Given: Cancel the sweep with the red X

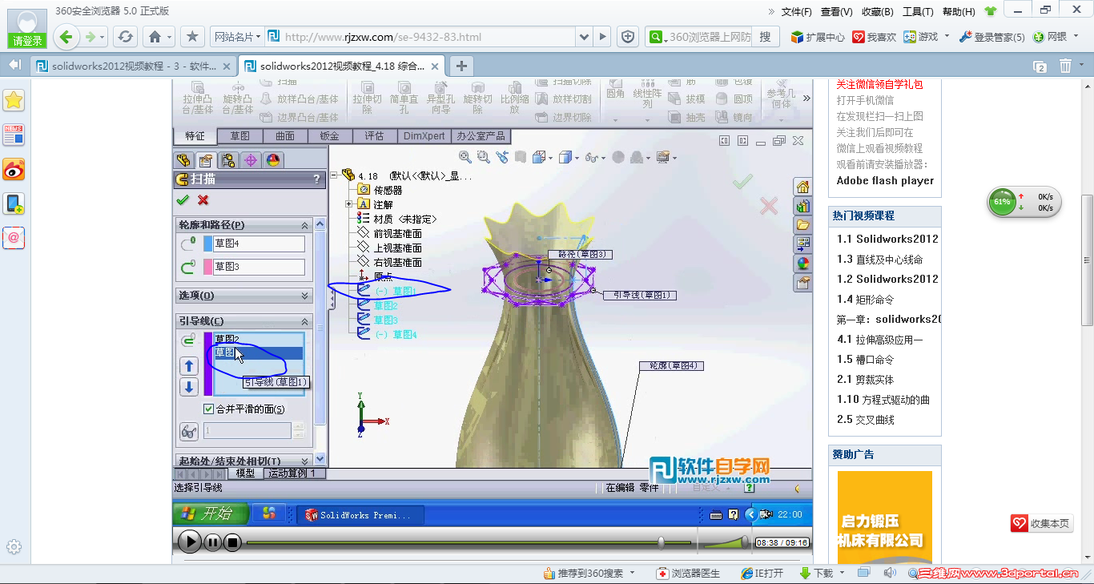Looking at the screenshot, I should tap(203, 199).
